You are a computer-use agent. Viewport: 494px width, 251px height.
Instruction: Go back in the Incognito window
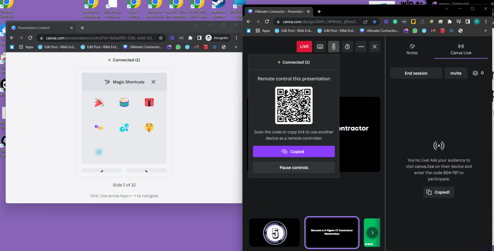12,38
